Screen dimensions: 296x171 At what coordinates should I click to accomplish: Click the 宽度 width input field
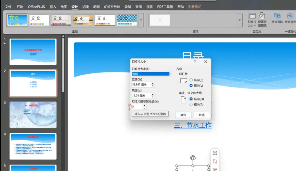(141, 85)
